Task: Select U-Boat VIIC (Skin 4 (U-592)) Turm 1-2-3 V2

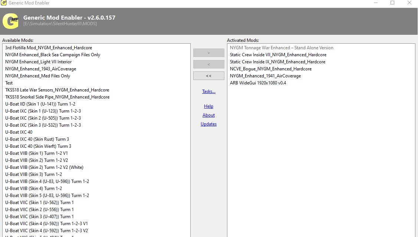Action: point(46,231)
